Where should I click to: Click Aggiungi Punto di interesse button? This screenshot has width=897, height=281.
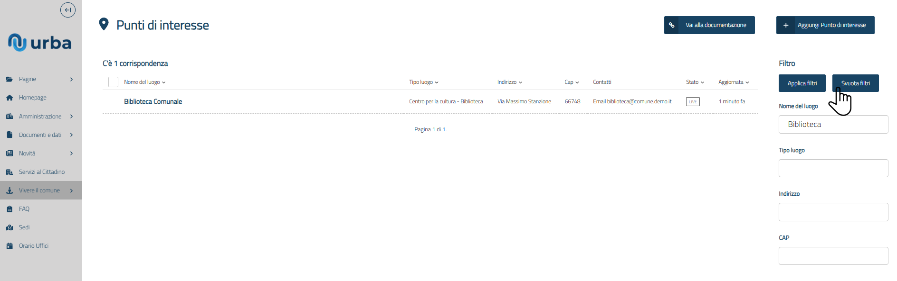825,25
